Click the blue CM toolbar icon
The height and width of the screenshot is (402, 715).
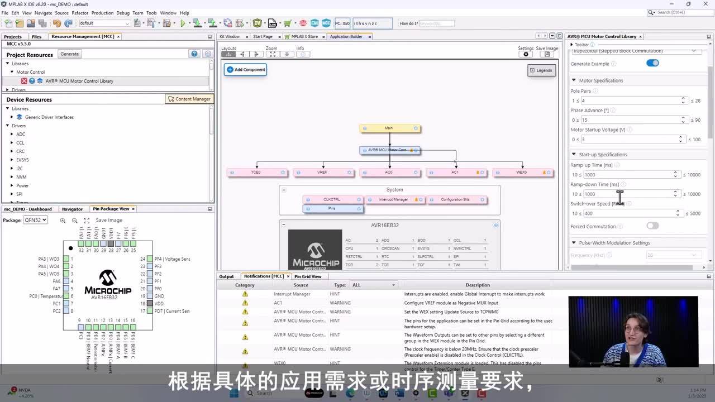coord(314,23)
